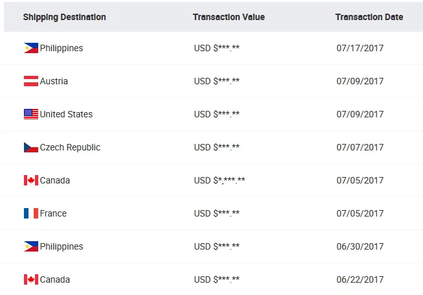Click the Transaction Value column header
Viewport: 423px width, 295px height.
(x=229, y=17)
